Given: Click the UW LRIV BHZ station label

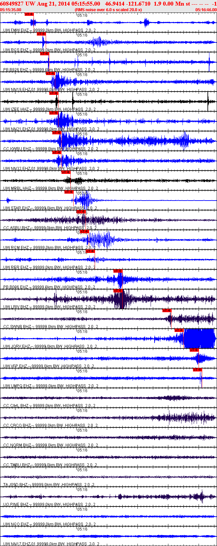Looking at the screenshot, I should click(x=16, y=307).
